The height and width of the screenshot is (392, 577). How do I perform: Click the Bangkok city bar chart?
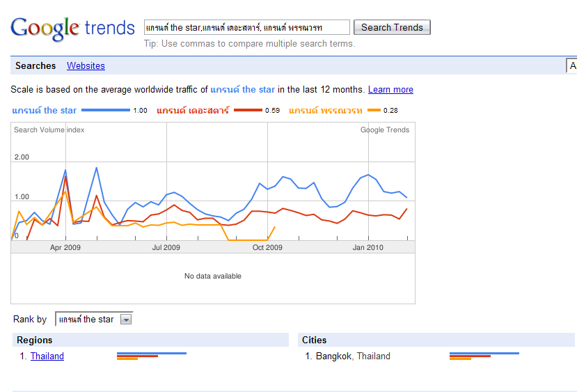coord(484,356)
